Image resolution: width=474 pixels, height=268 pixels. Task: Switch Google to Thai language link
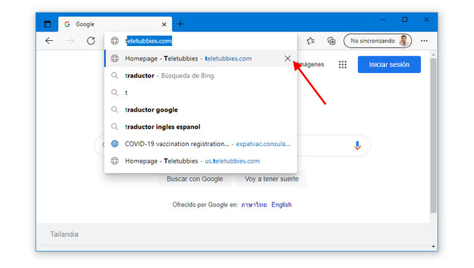pos(254,205)
